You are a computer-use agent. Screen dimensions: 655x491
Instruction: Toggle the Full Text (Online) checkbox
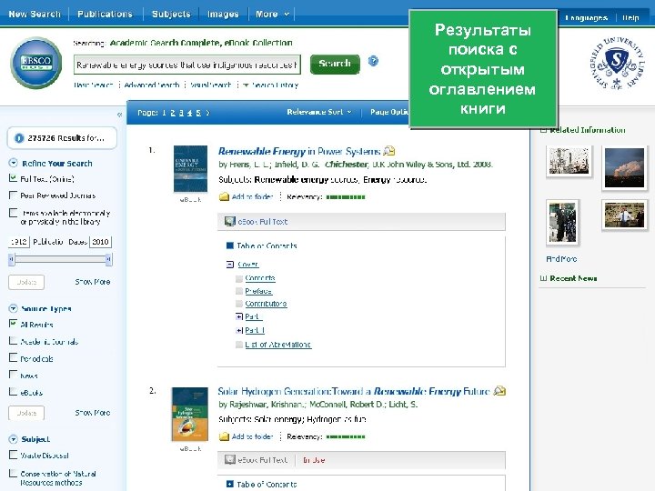point(13,178)
